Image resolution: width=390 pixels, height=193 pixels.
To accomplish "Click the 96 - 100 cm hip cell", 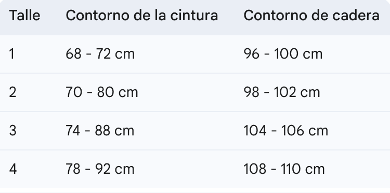I will click(x=283, y=54).
